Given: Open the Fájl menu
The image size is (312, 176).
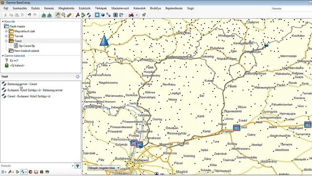Looking at the screenshot, I should [6, 8].
